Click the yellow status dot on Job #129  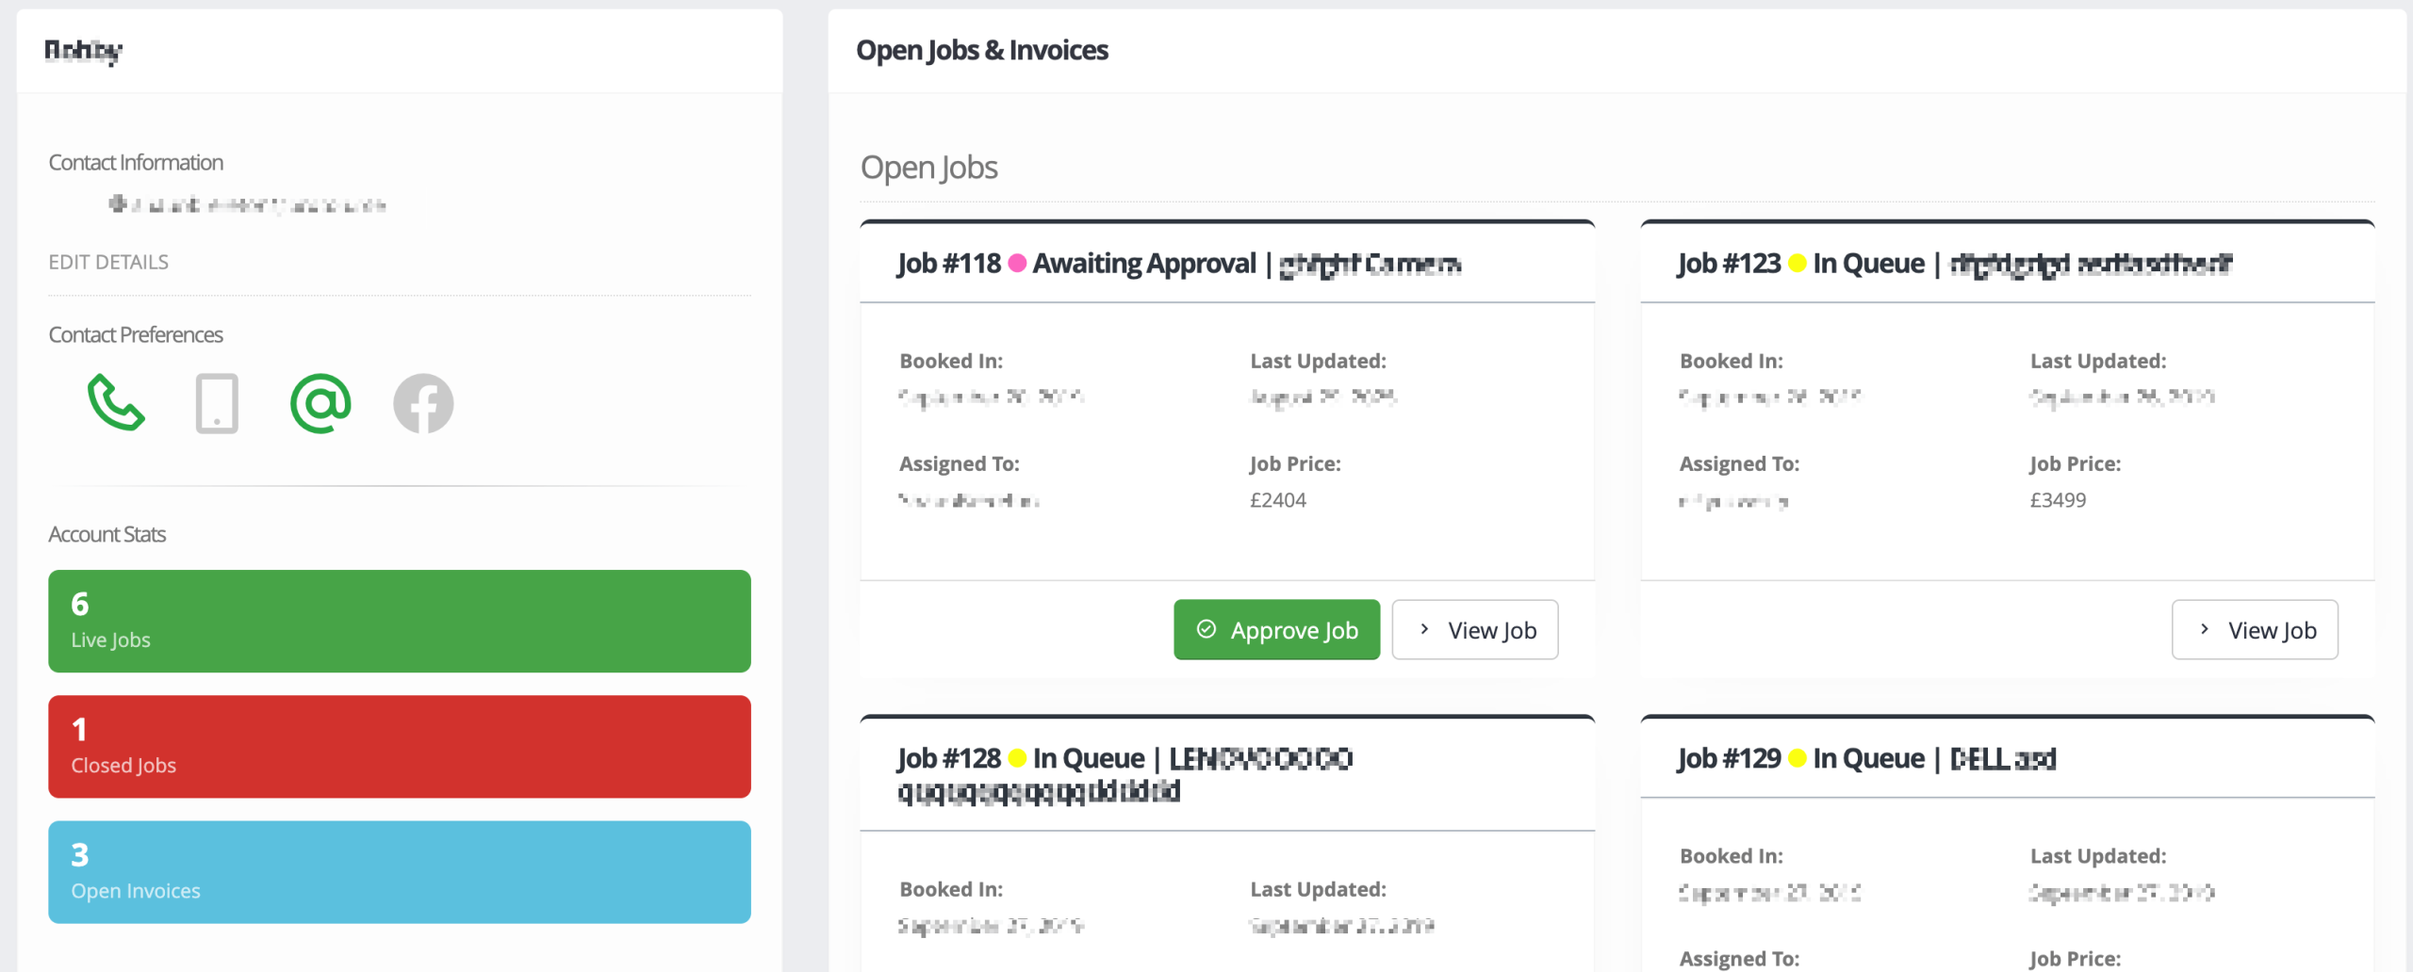tap(1797, 758)
